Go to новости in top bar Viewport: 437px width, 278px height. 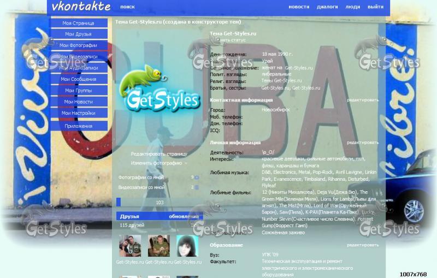pyautogui.click(x=299, y=7)
